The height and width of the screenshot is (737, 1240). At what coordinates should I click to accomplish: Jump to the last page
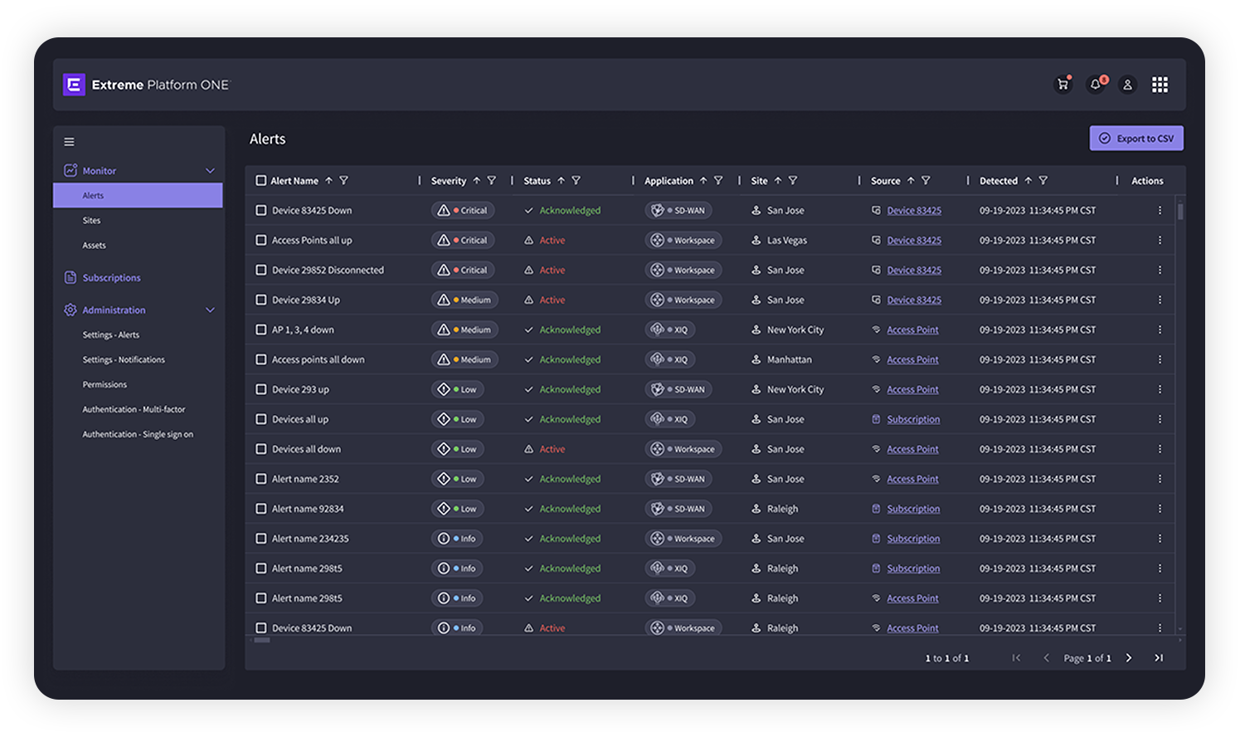[1159, 658]
